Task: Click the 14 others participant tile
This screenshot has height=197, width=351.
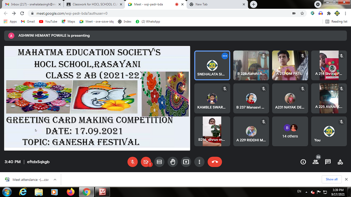Action: pos(290,131)
